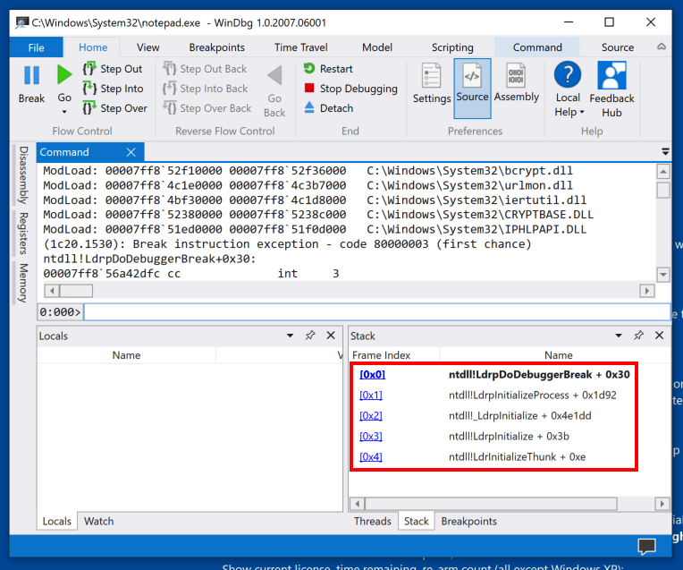This screenshot has width=683, height=570.
Task: Switch to the Home ribbon tab
Action: tap(93, 47)
